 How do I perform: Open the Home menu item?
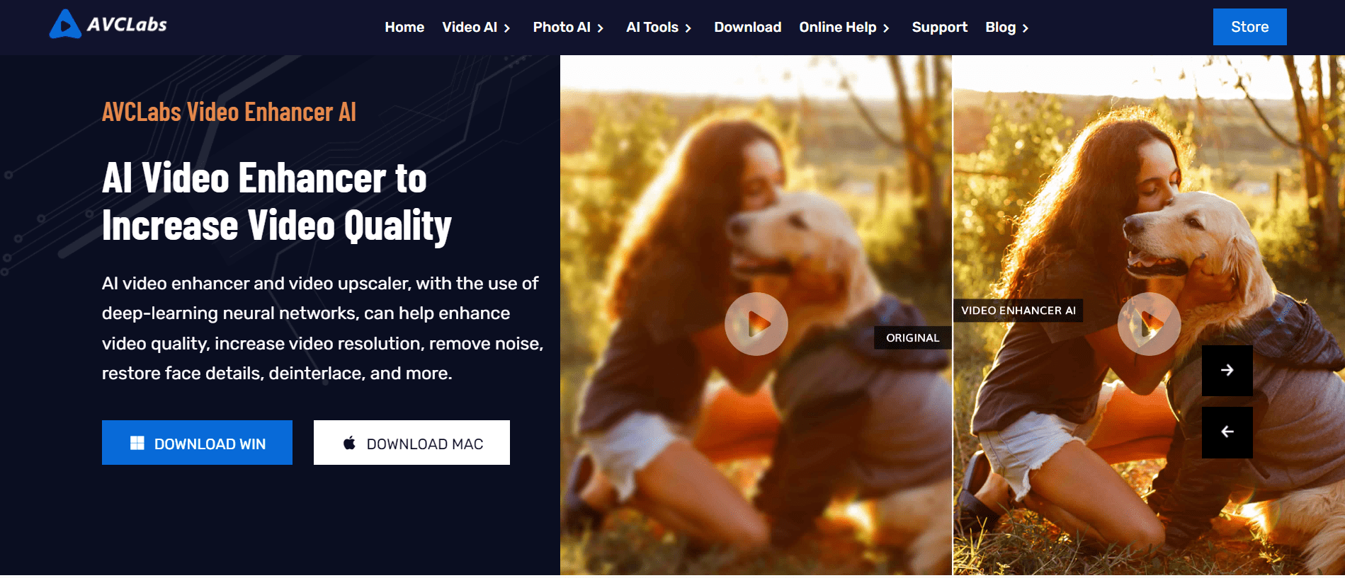[x=404, y=27]
